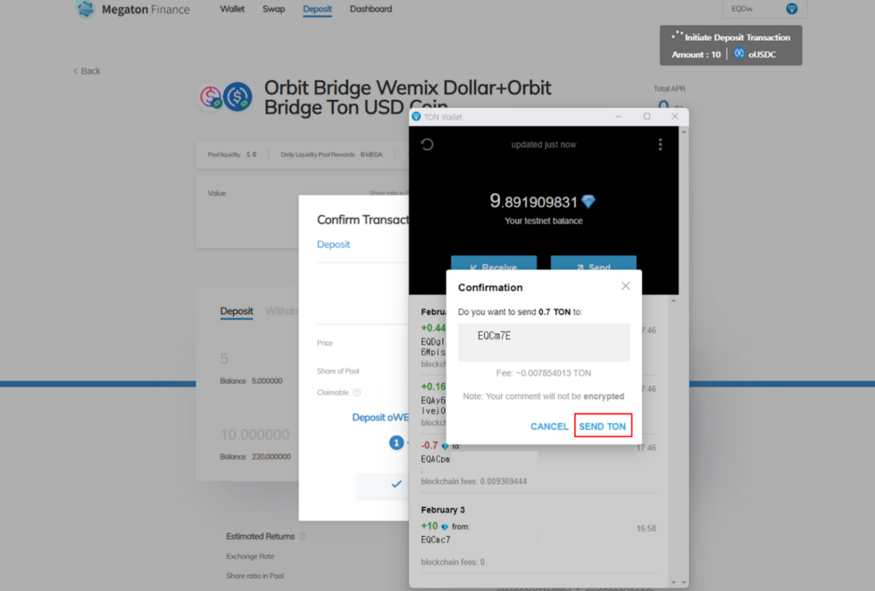The height and width of the screenshot is (591, 875).
Task: Click CANCEL in Confirmation dialog
Action: (549, 427)
